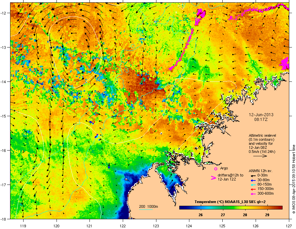Click the '0.5m/s (1kt 24h)' text
The image size is (296, 229).
point(262,152)
